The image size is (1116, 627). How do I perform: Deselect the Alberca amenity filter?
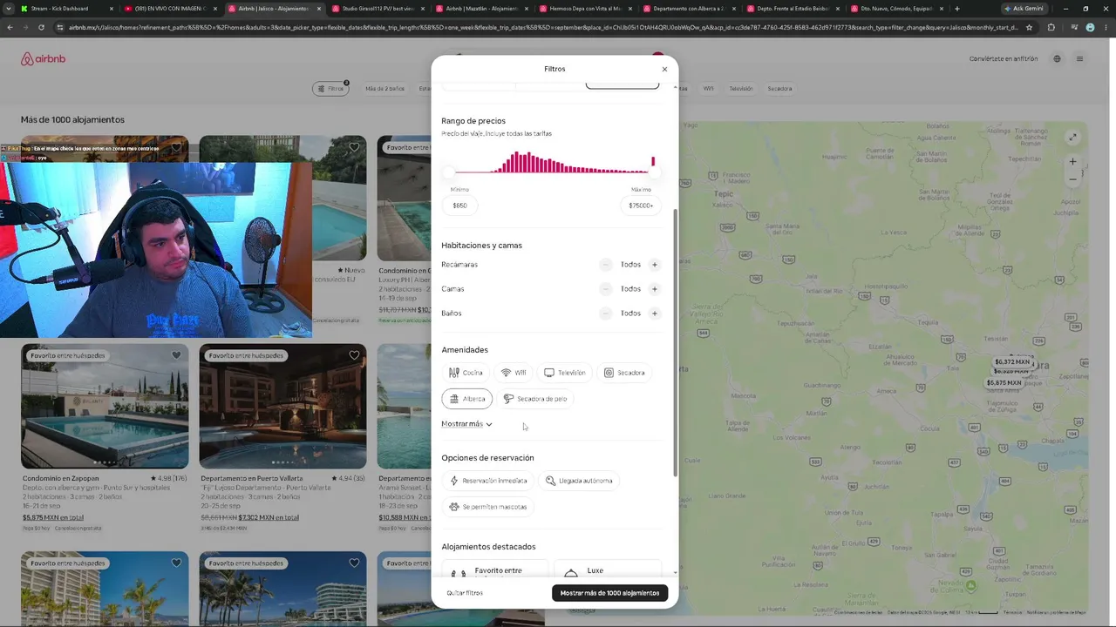[467, 399]
